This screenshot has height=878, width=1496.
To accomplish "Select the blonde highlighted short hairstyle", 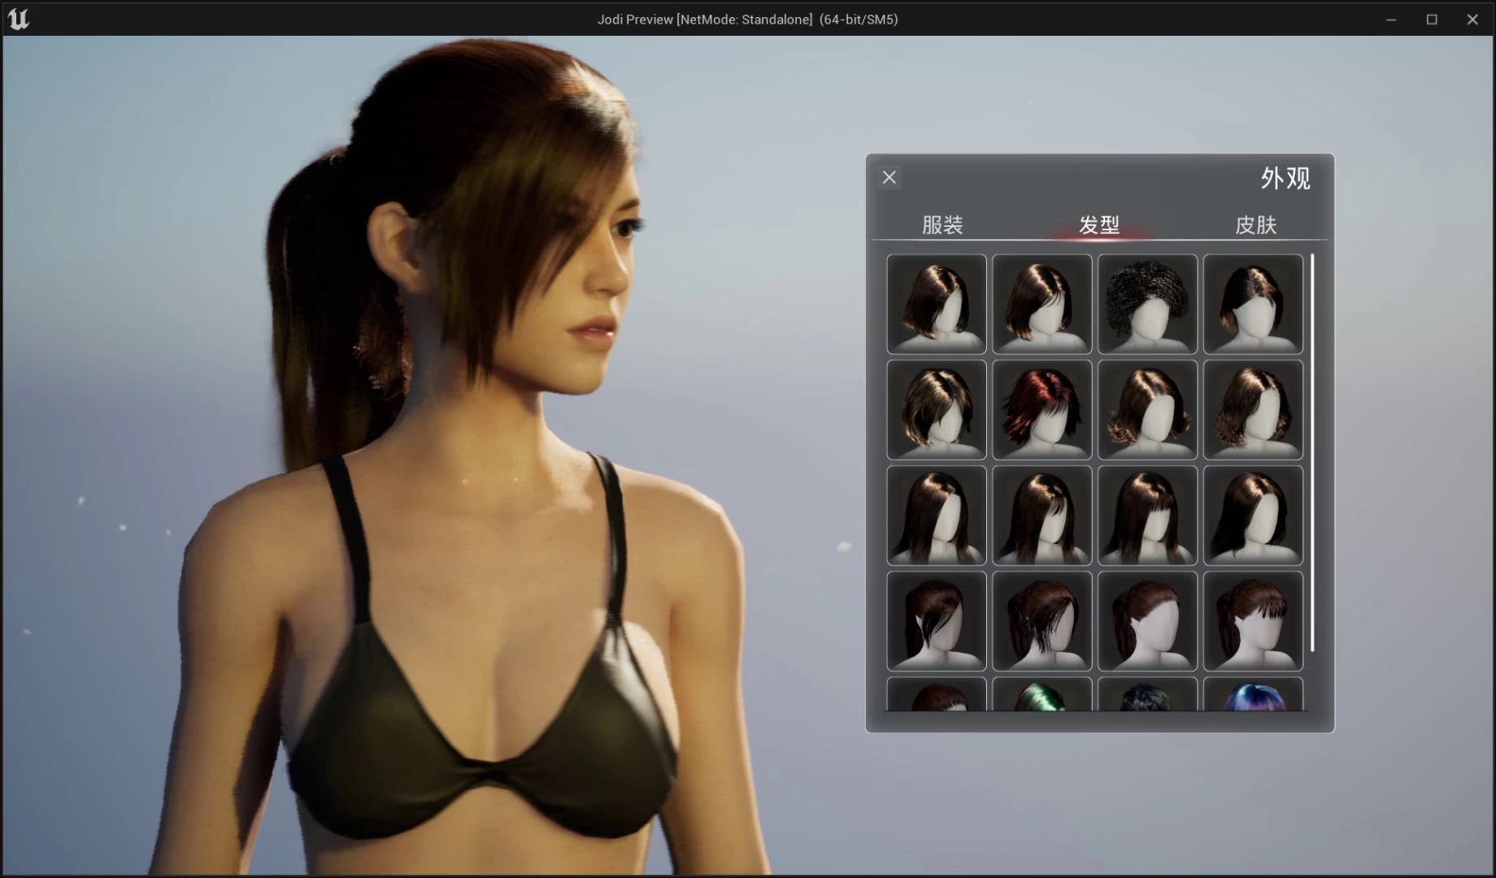I will (936, 410).
